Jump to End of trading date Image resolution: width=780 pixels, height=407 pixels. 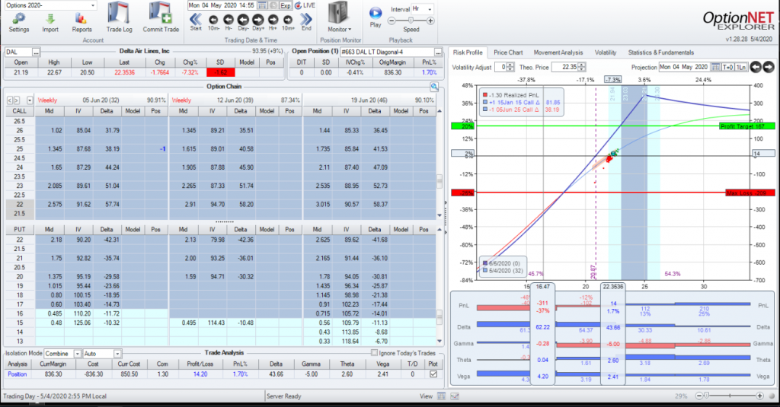(x=306, y=18)
